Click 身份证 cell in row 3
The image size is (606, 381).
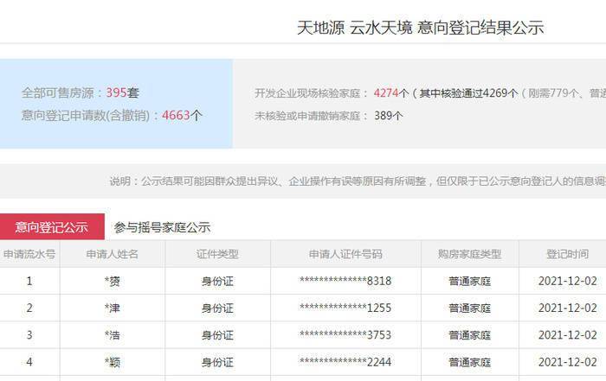(217, 335)
